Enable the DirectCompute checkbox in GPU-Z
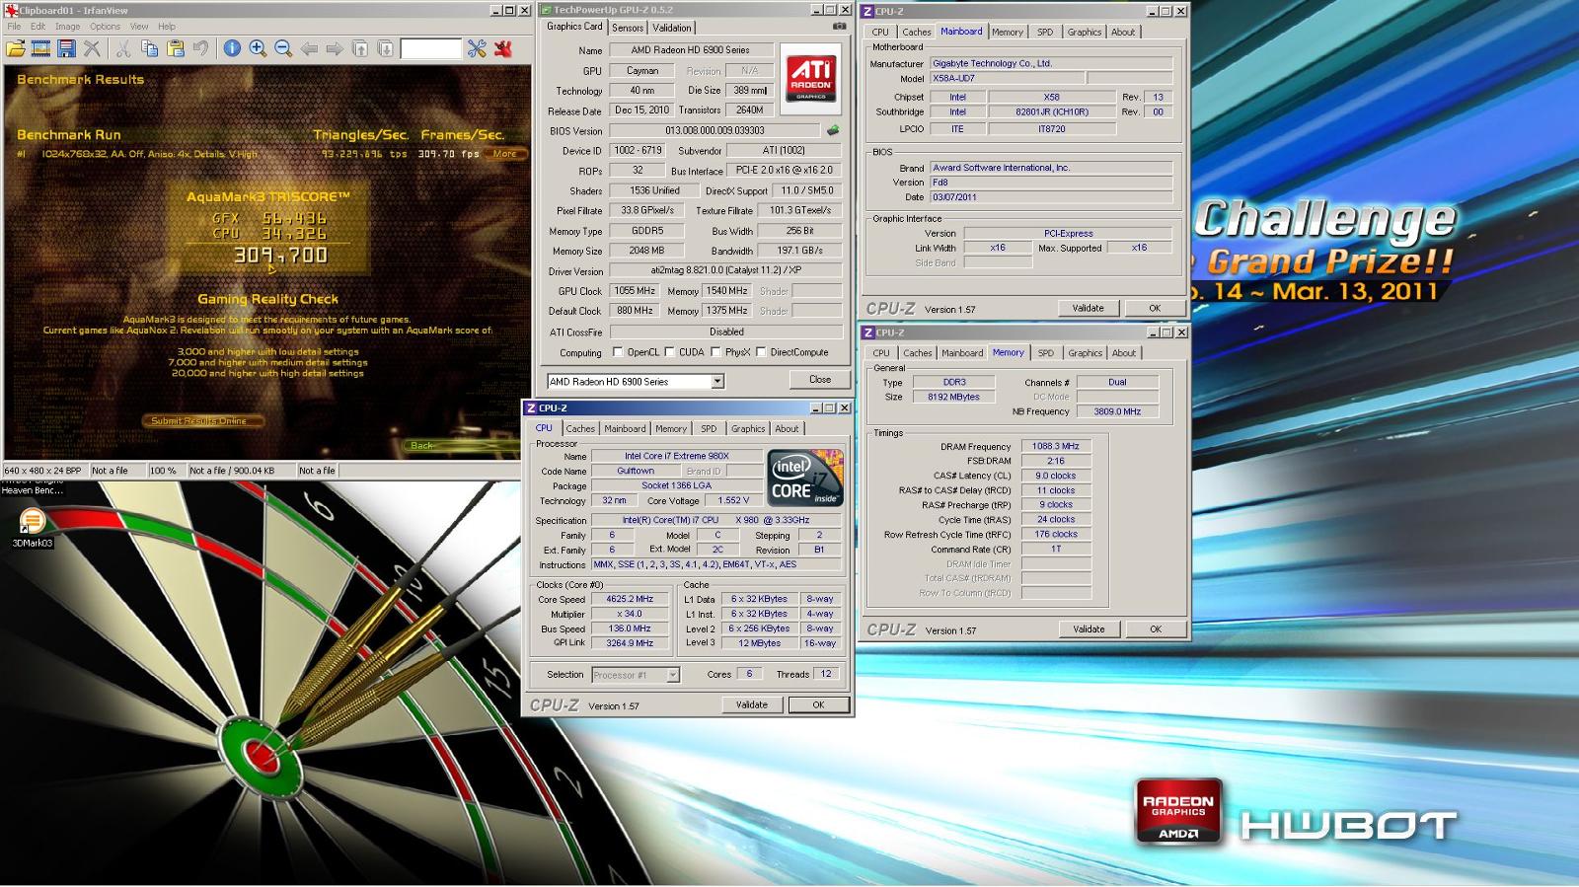Screen dimensions: 1579x887 point(761,352)
